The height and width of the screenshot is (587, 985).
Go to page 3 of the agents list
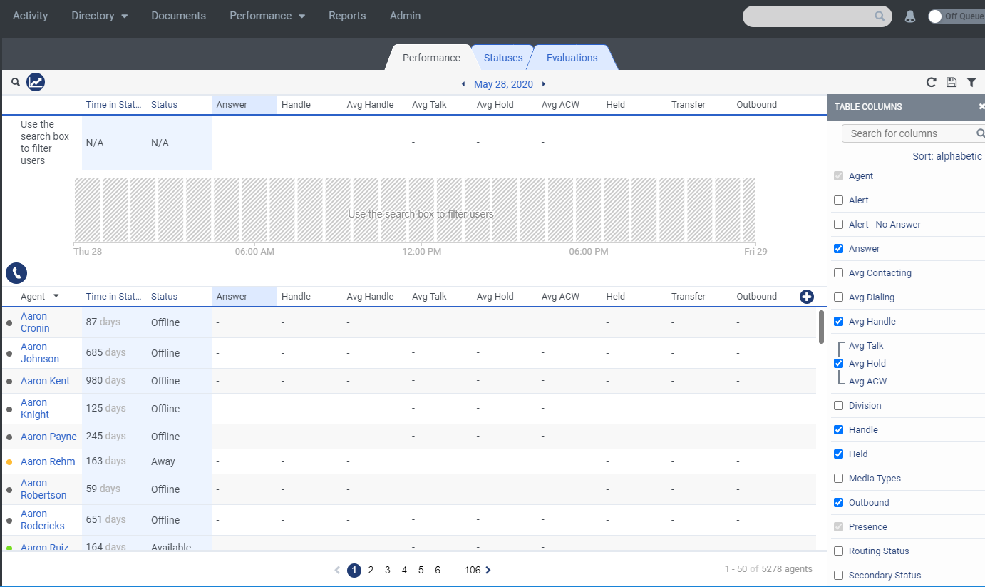point(387,570)
